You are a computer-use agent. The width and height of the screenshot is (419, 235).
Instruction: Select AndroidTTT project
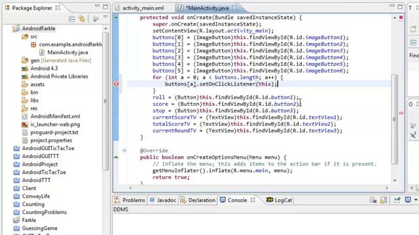36,180
